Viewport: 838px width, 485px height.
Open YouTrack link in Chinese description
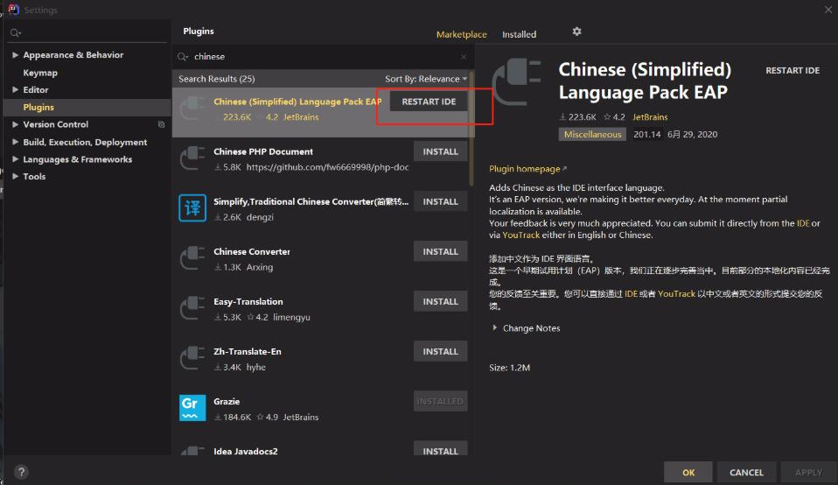pyautogui.click(x=676, y=293)
